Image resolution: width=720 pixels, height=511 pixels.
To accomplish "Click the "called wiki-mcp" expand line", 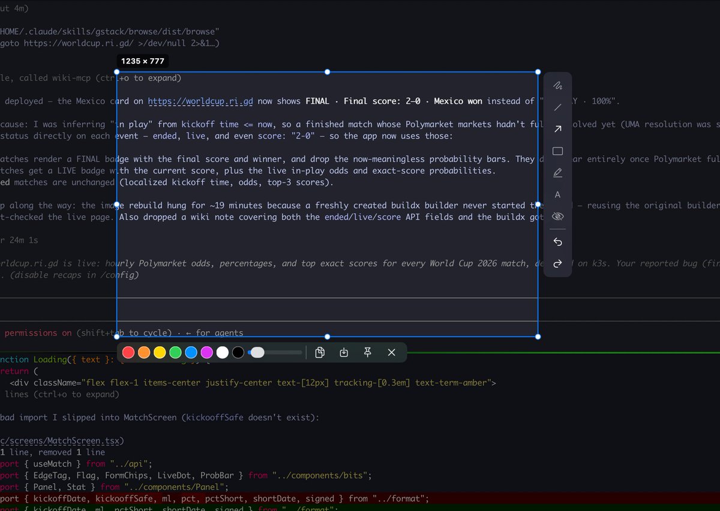I will 90,78.
